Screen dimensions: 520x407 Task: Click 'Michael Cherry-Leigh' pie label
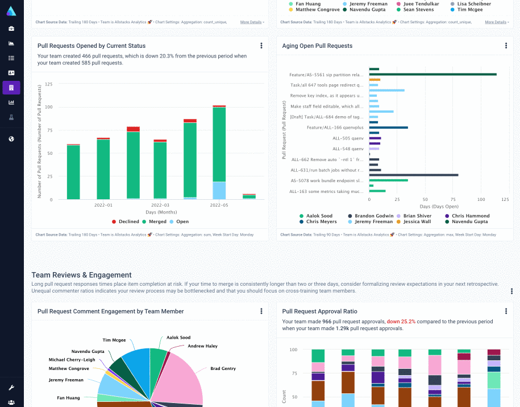click(x=72, y=360)
